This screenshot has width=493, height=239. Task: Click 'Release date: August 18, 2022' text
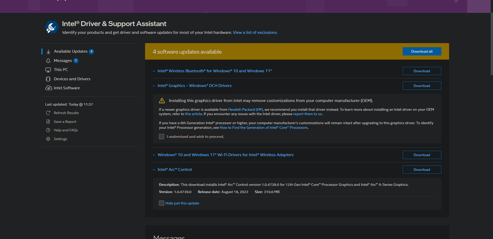click(x=223, y=192)
